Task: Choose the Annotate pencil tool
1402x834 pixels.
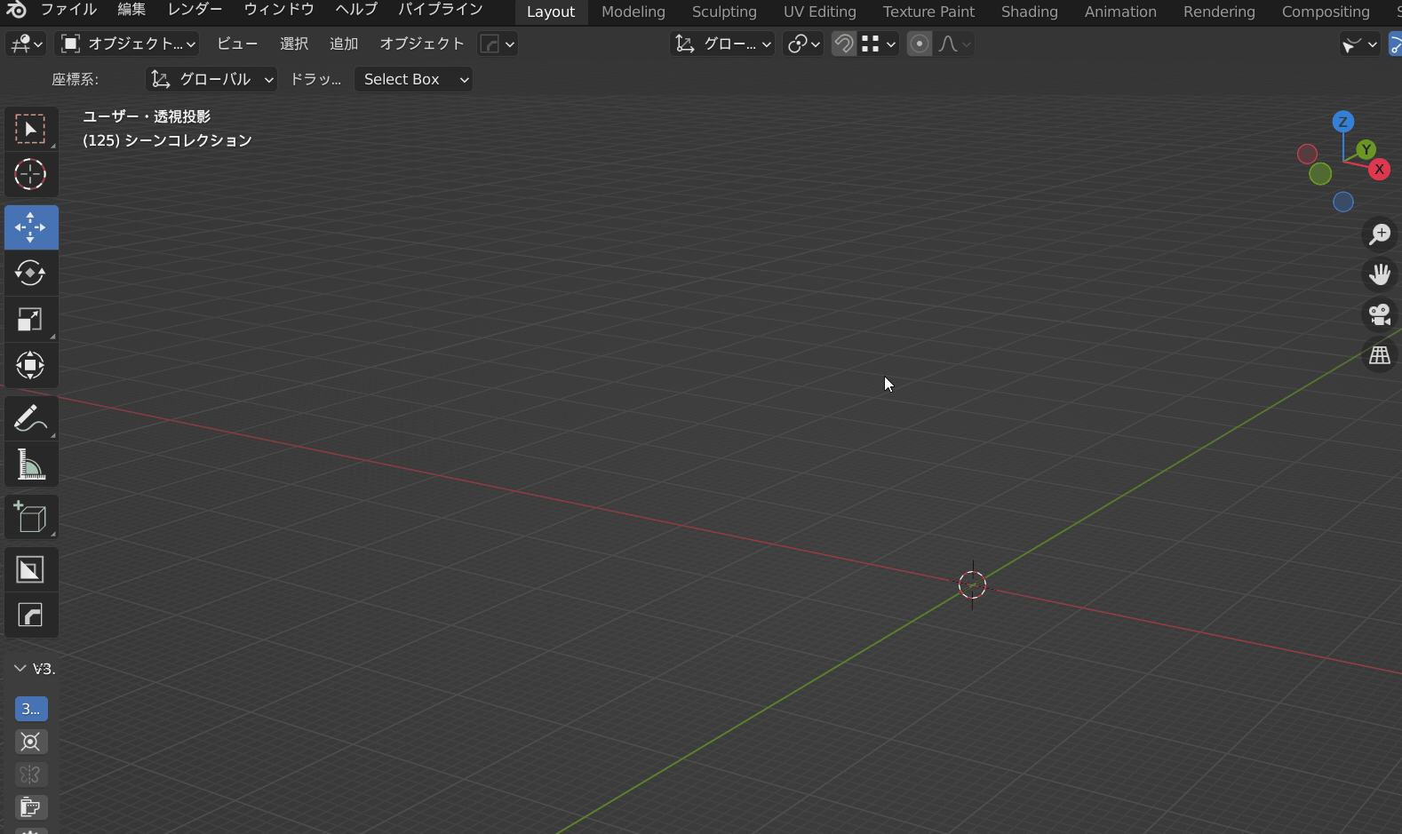Action: click(x=31, y=418)
